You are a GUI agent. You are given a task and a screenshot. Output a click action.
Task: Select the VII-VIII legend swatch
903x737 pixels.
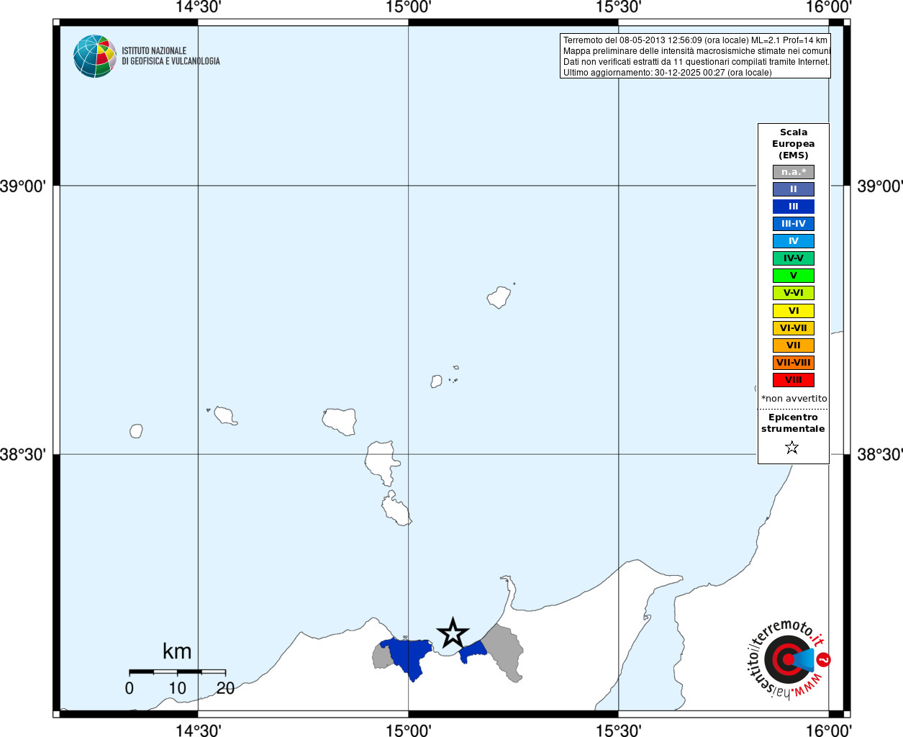794,363
